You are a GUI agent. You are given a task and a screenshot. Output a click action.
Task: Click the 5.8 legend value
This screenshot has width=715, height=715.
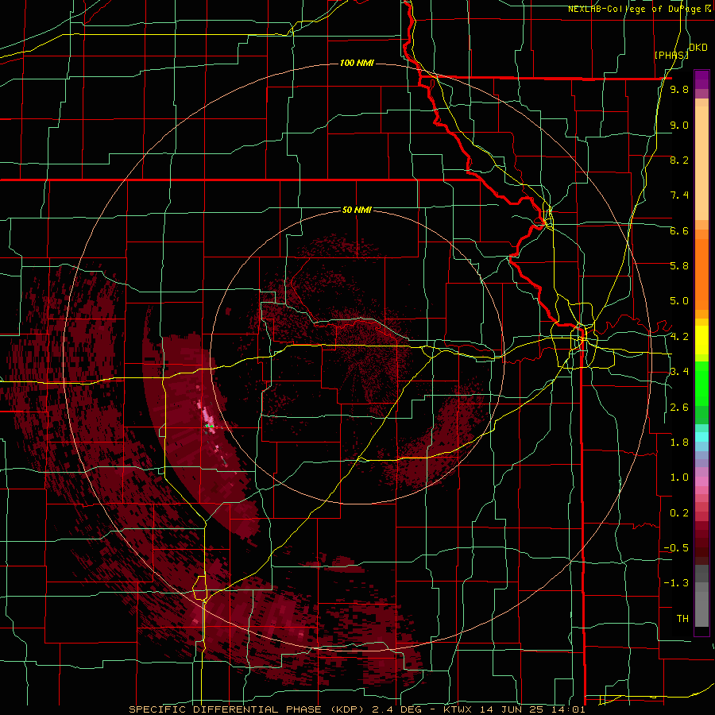679,266
